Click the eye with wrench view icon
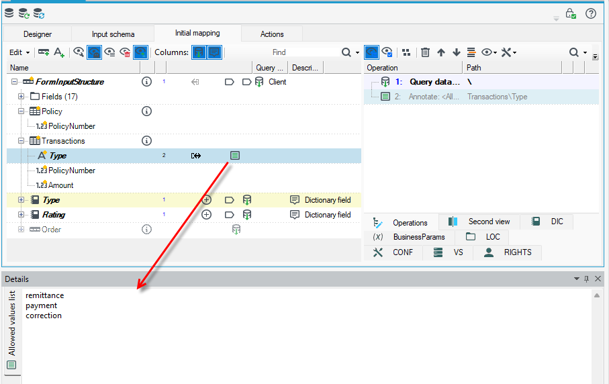Screen dimensions: 609x384 click(x=79, y=52)
